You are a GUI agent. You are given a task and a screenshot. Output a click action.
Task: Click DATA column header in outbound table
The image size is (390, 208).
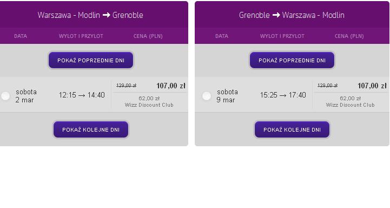(21, 36)
